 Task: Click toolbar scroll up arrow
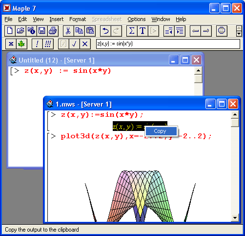(239, 28)
